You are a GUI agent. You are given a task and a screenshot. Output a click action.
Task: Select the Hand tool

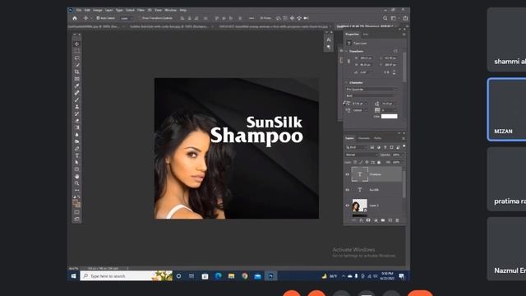click(76, 177)
